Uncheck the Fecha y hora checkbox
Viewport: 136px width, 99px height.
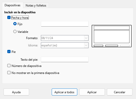[9, 18]
